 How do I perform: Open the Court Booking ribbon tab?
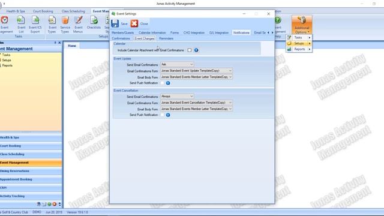[43, 11]
